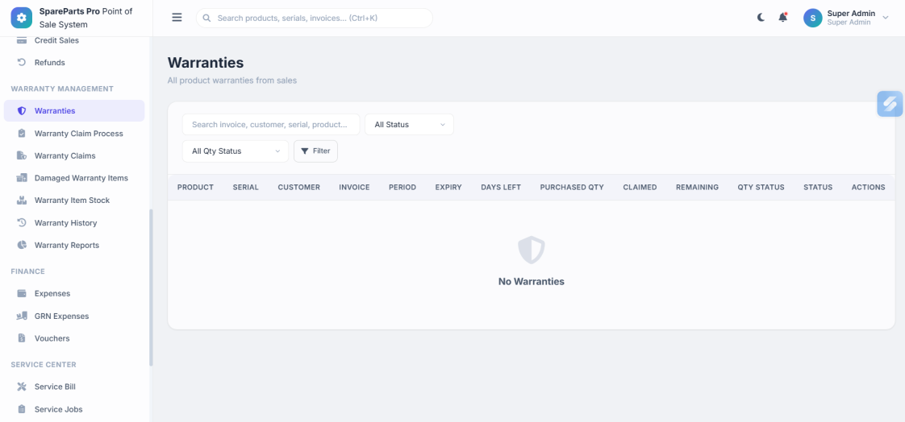Screen dimensions: 905x422
Task: Click the ACTIONS column header
Action: click(868, 188)
